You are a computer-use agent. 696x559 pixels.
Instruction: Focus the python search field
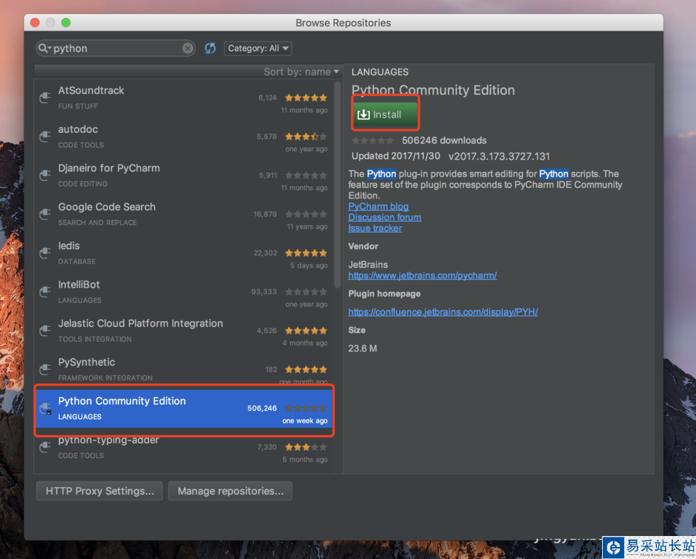(x=116, y=48)
